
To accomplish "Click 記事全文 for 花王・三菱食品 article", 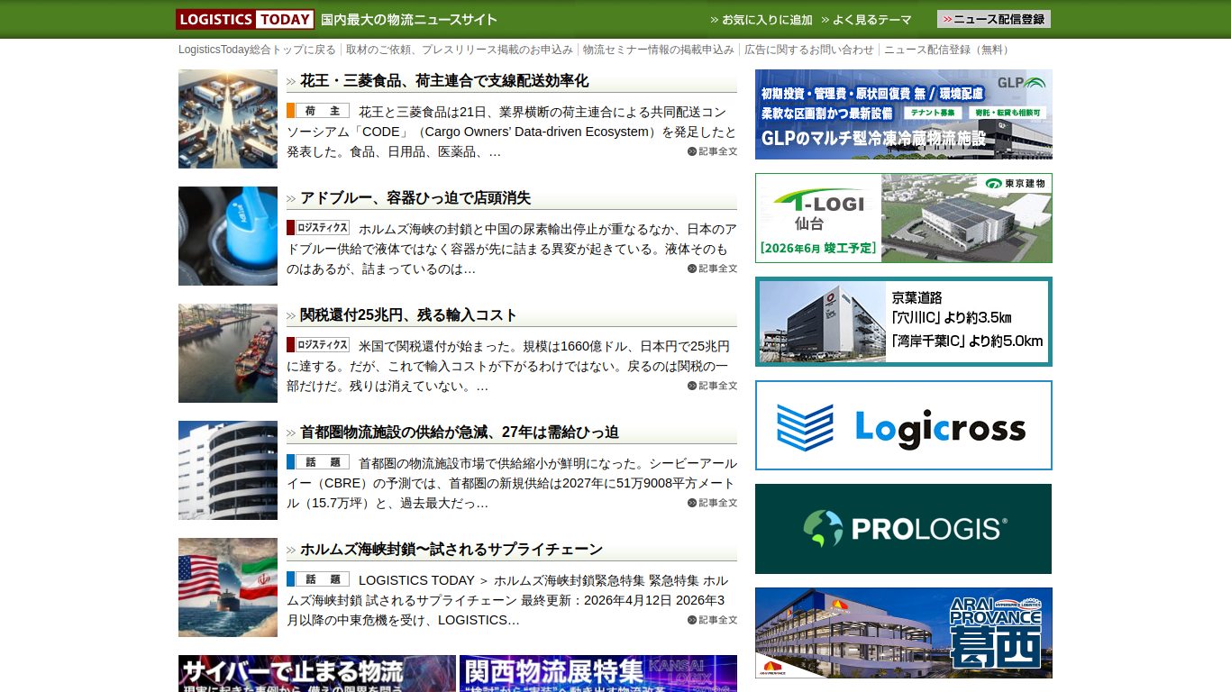I will (712, 151).
